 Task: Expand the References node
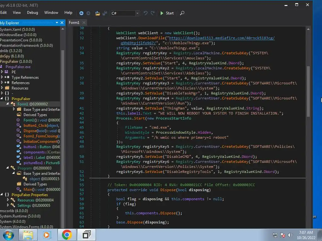[x=2, y=83]
